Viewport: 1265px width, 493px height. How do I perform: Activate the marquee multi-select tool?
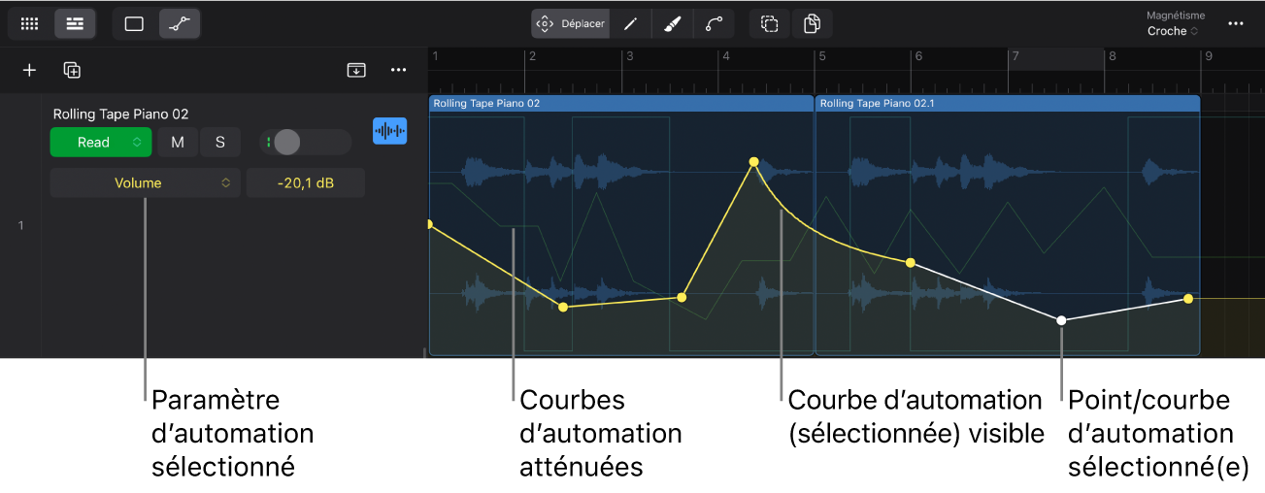tap(769, 23)
